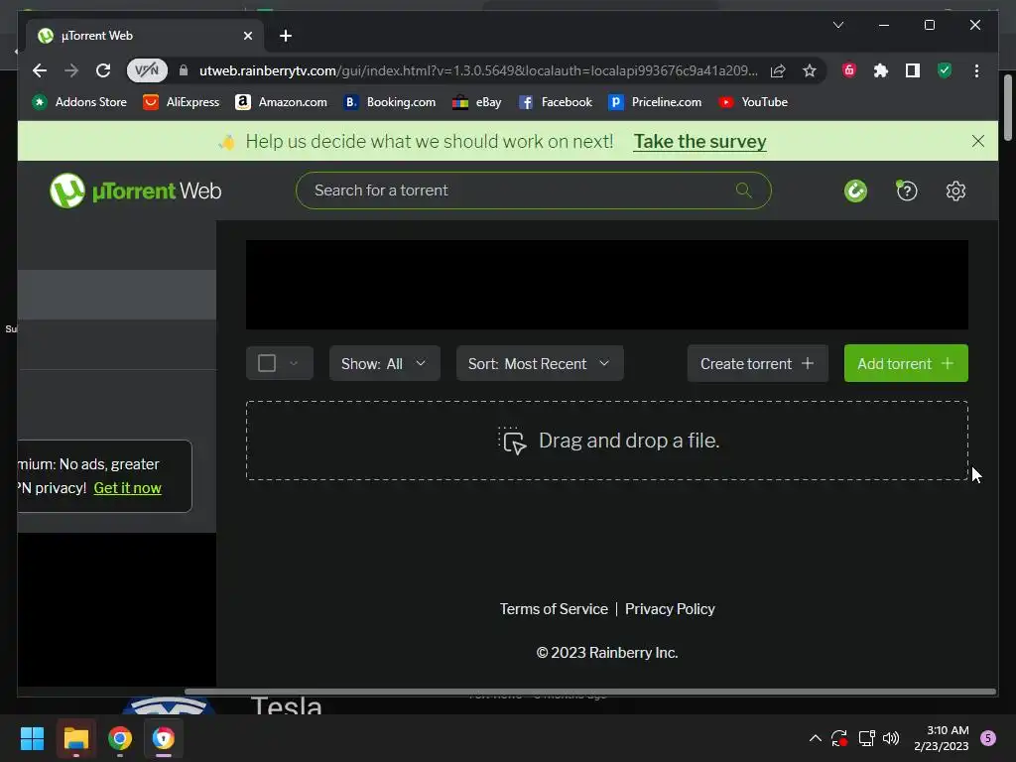Click the Create torrent button

pos(757,363)
